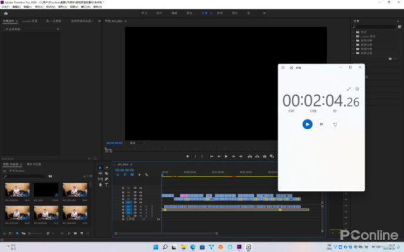Open the File menu in the menu bar
The height and width of the screenshot is (252, 404).
click(6, 6)
